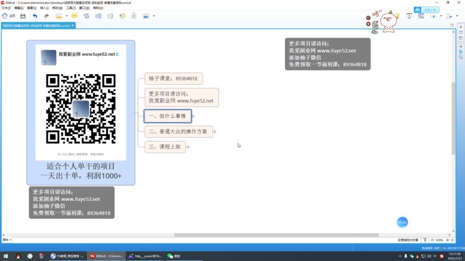Insert a new topic with the topic icon
465x261 pixels.
(x=59, y=16)
